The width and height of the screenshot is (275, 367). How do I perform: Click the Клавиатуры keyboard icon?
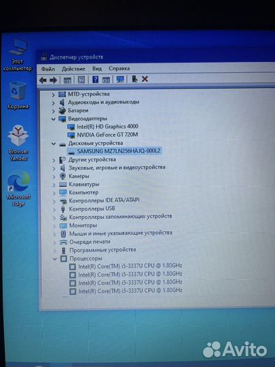tap(63, 184)
